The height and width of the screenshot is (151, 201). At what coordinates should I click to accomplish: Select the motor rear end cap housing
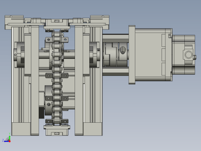point(184,55)
